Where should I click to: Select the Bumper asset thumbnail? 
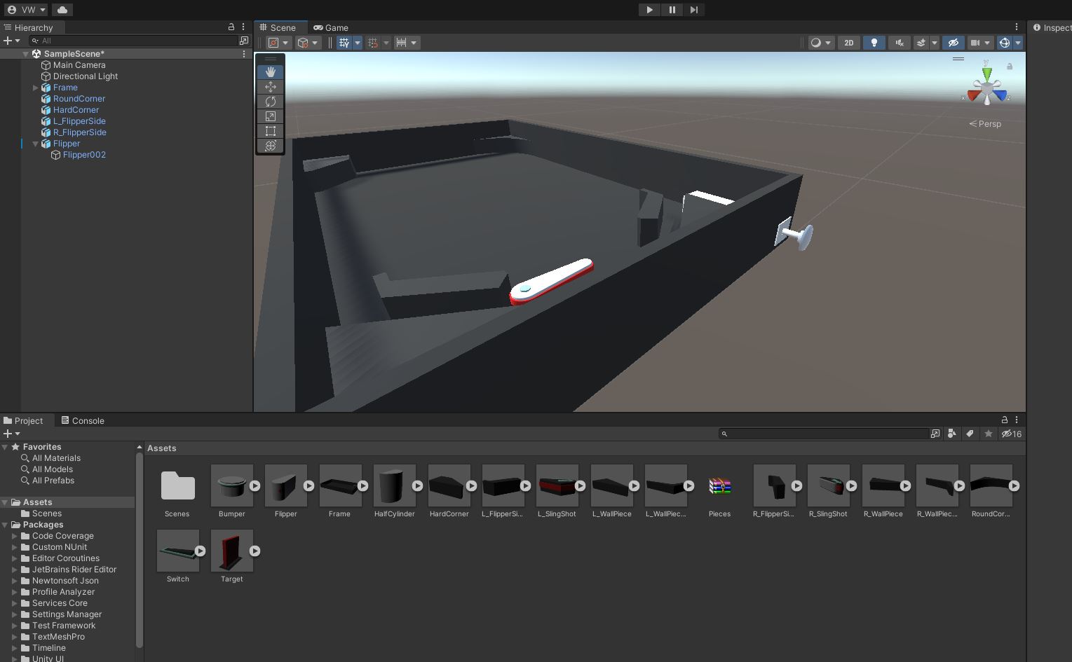[231, 485]
